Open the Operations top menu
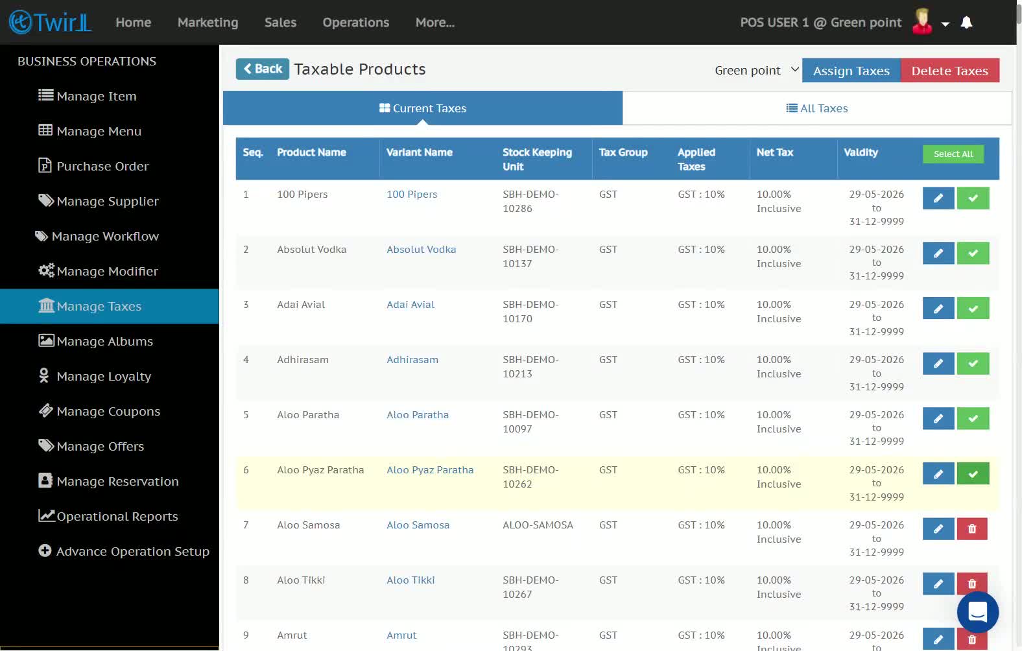1022x651 pixels. click(356, 22)
